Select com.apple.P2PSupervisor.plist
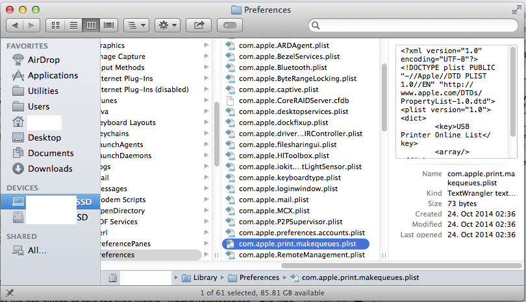 (290, 222)
